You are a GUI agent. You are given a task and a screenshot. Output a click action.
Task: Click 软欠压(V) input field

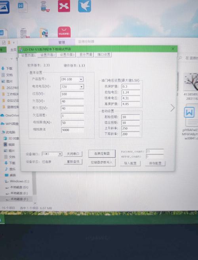pyautogui.click(x=72, y=109)
